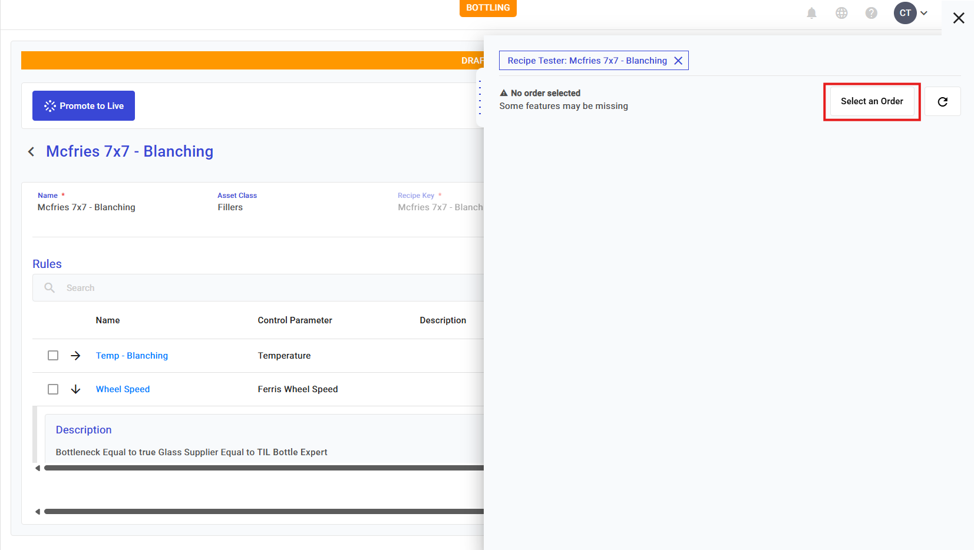Expand the CT user account dropdown
This screenshot has width=974, height=550.
(x=911, y=13)
